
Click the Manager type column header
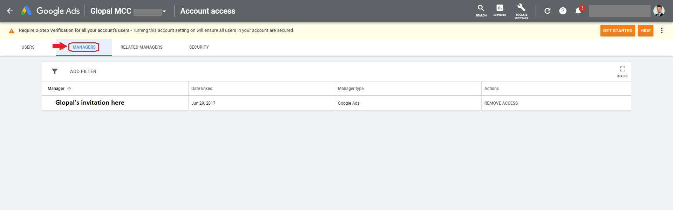(351, 89)
